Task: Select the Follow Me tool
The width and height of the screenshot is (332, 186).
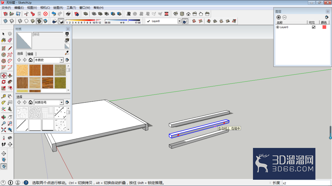Action: [x=10, y=82]
